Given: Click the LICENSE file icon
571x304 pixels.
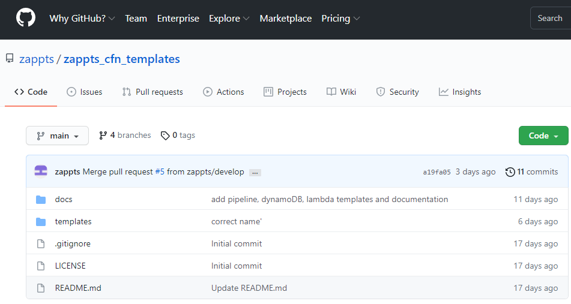Looking at the screenshot, I should 41,266.
